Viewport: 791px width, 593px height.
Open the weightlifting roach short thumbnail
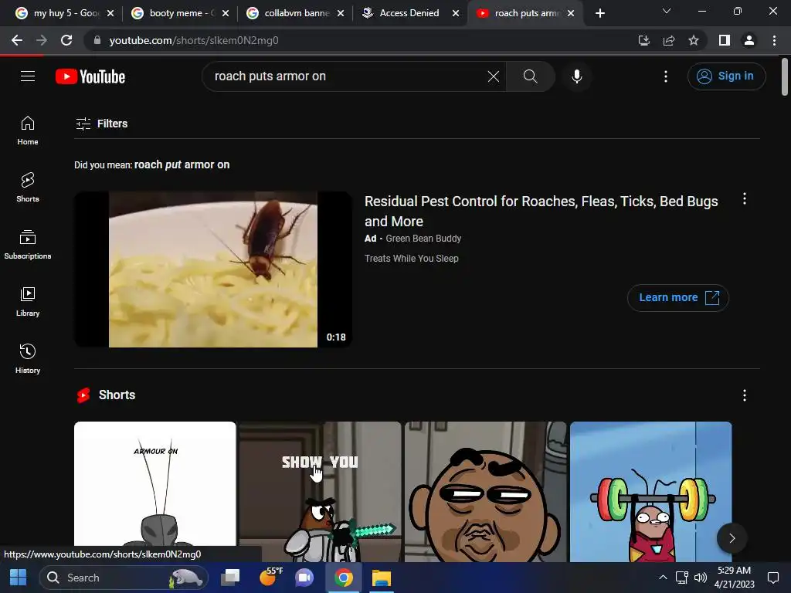pos(650,492)
